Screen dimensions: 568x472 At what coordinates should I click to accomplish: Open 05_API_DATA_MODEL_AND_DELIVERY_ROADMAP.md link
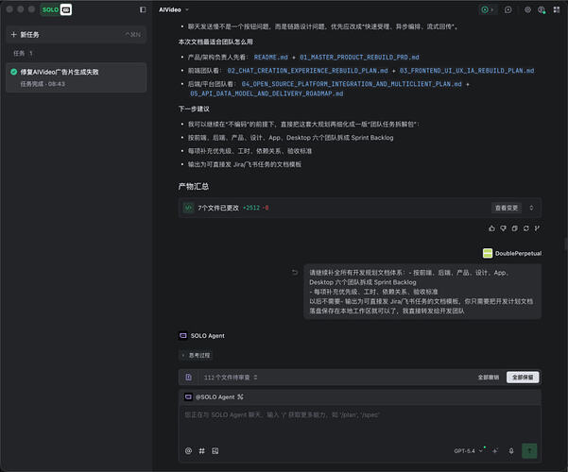click(267, 93)
